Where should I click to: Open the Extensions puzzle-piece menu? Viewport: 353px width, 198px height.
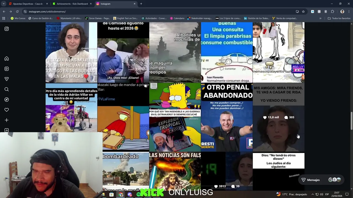coord(332,12)
